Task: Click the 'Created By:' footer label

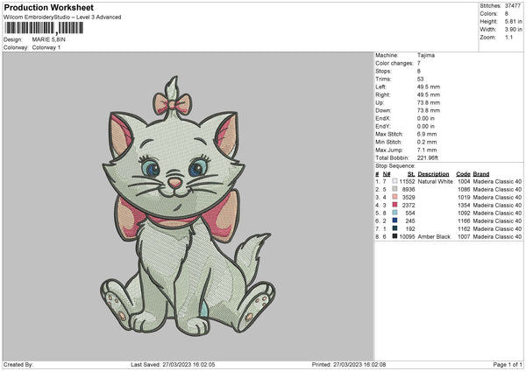Action: [18, 364]
